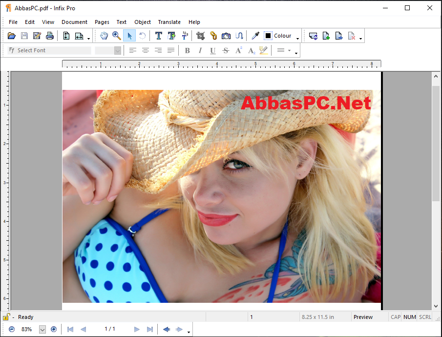Zoom in with the plus button
Viewport: 442px width, 337px height.
[54, 329]
